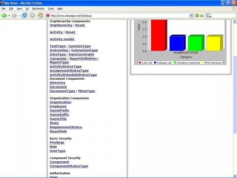This screenshot has height=178, width=237.
Task: Open the Edit menu
Action: tap(11, 9)
